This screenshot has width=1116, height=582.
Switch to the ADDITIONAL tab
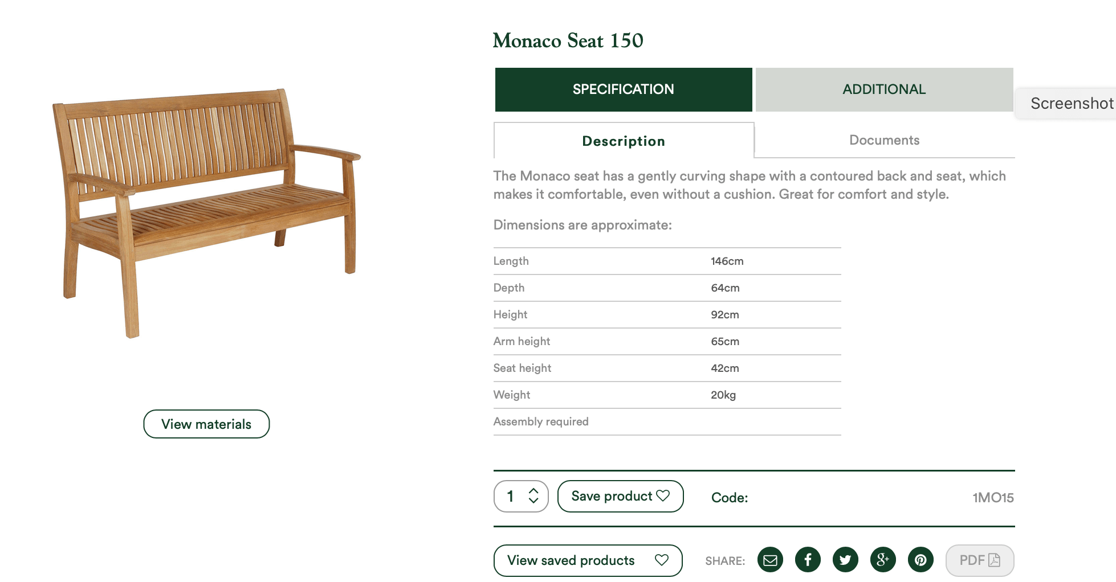[x=884, y=89]
